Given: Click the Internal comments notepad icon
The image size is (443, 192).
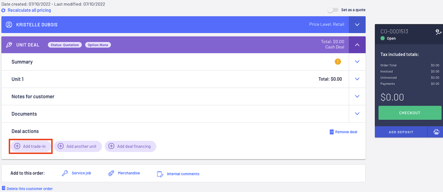Looking at the screenshot, I should [160, 174].
